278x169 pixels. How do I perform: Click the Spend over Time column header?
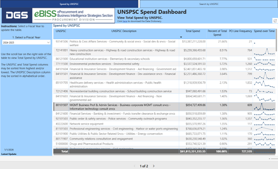point(264,31)
